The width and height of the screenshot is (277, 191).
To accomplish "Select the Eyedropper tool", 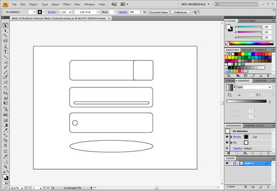I will [5, 130].
